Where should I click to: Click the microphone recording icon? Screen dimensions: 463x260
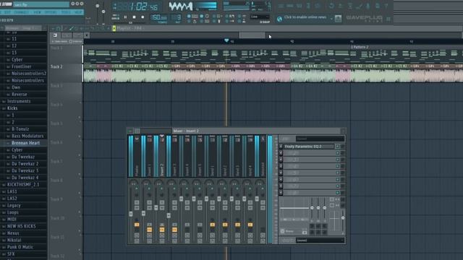[368, 6]
